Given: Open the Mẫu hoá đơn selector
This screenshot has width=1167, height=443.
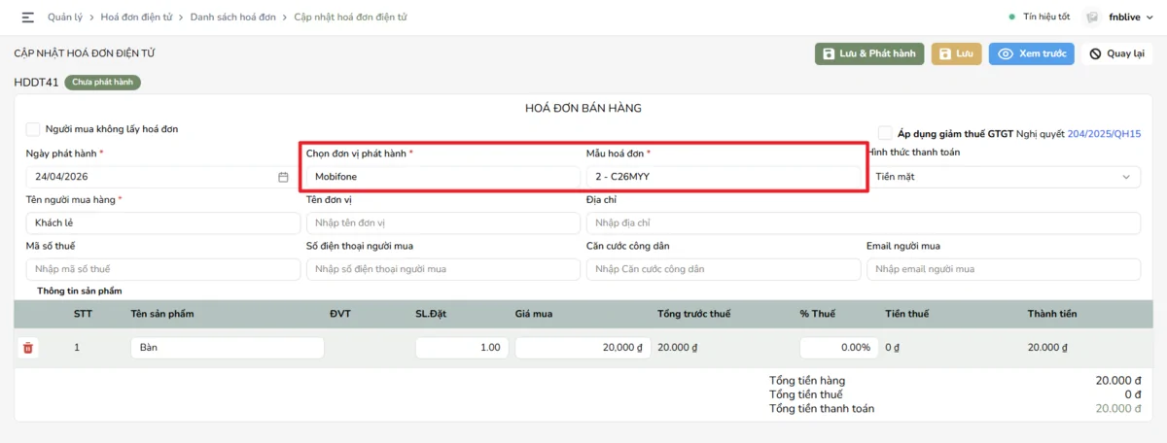Looking at the screenshot, I should pyautogui.click(x=725, y=177).
